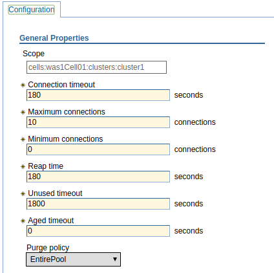Click the Connection timeout label text

pos(61,85)
